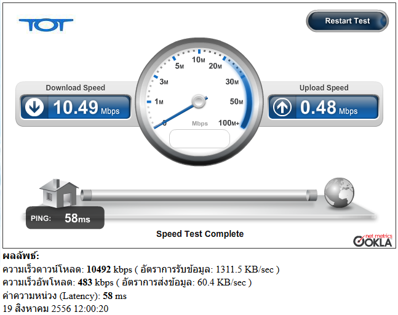Click the Ookla net metrics logo
Viewport: 398px width, 315px height.
(x=373, y=241)
